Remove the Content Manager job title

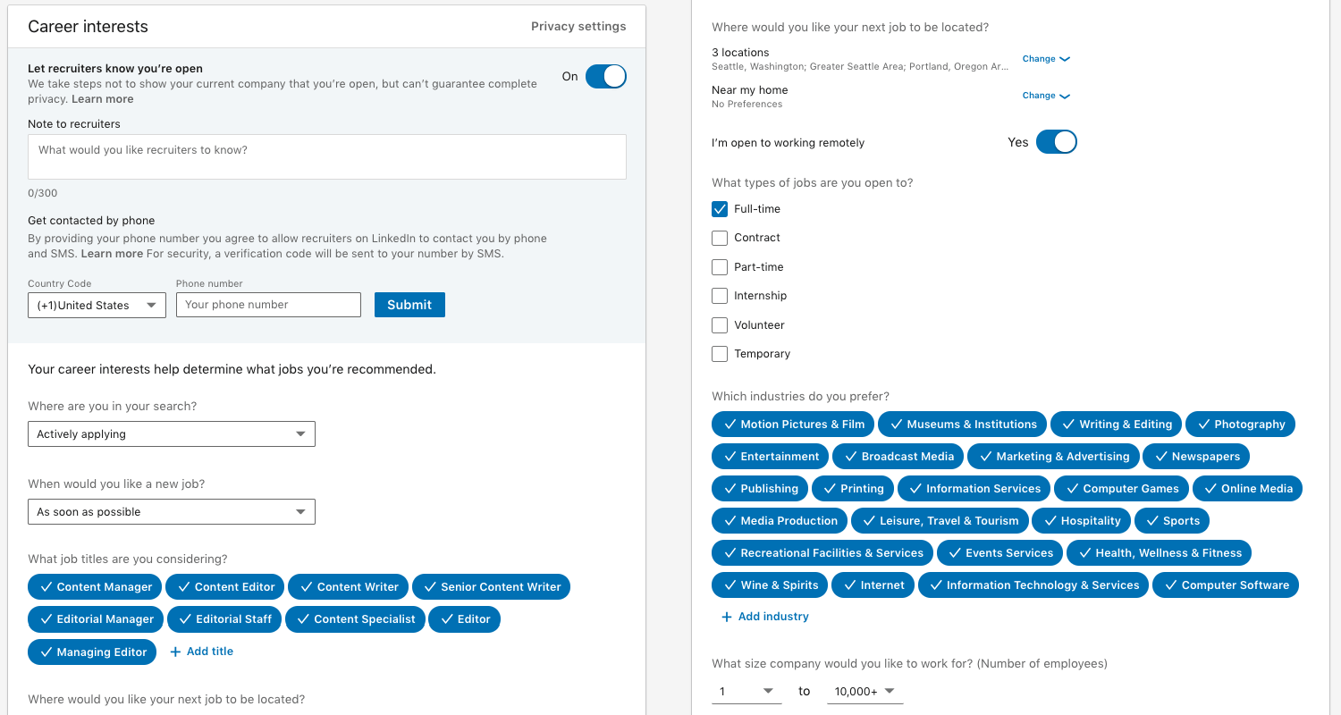click(x=94, y=586)
